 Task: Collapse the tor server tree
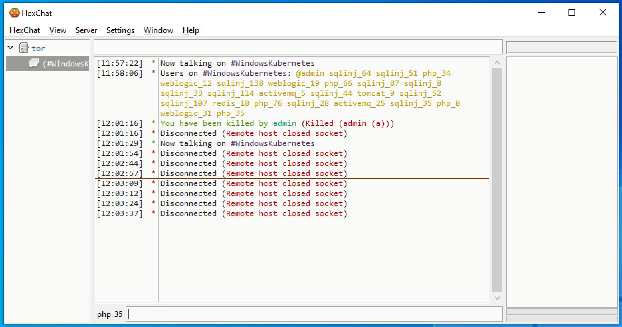10,48
